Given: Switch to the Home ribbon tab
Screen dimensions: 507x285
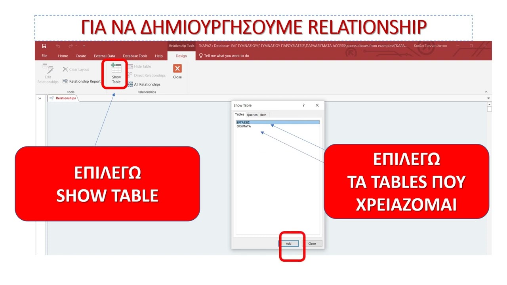Looking at the screenshot, I should 63,56.
